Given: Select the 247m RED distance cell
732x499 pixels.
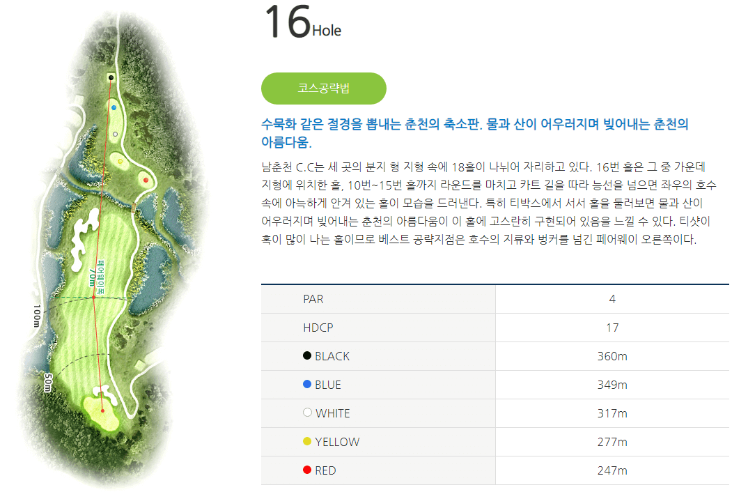Looking at the screenshot, I should click(x=612, y=470).
